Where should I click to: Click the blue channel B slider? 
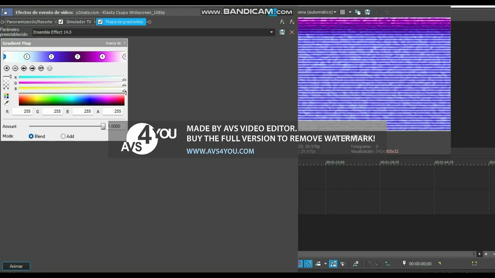pyautogui.click(x=72, y=88)
